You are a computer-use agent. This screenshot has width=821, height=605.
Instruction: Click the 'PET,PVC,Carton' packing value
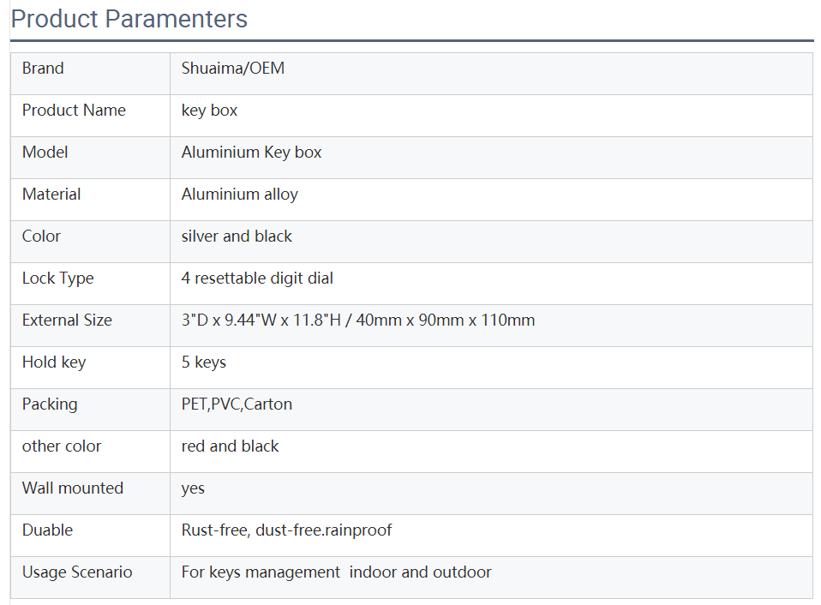pyautogui.click(x=237, y=404)
